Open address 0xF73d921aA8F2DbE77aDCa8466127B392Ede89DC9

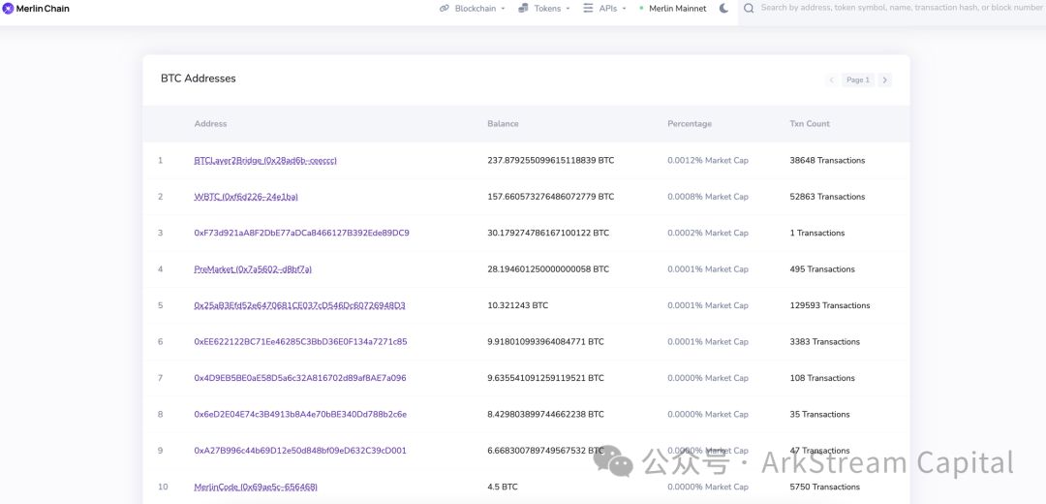301,233
